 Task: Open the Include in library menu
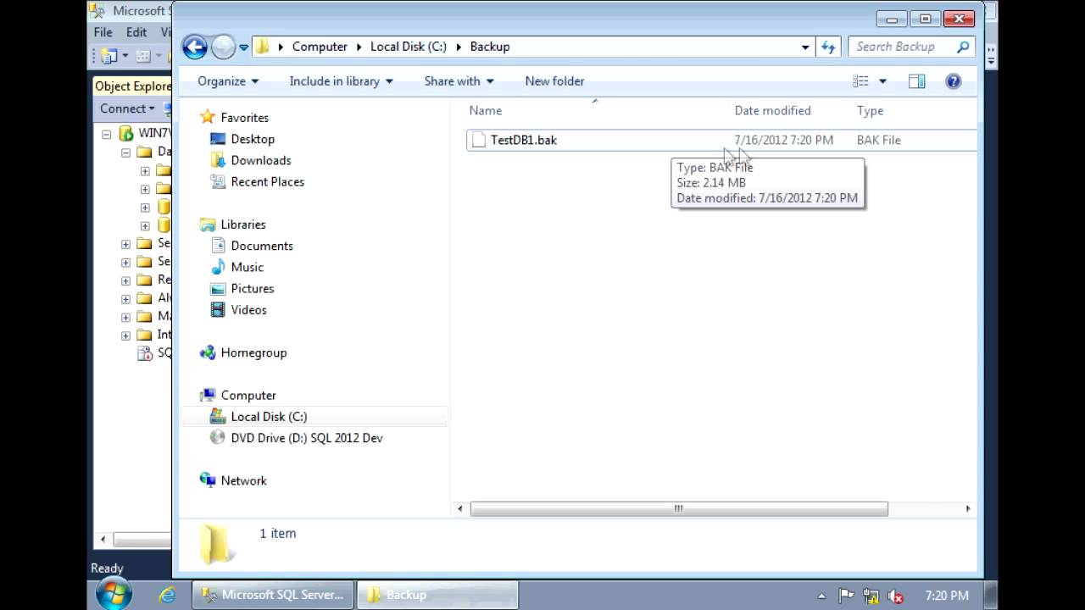341,81
